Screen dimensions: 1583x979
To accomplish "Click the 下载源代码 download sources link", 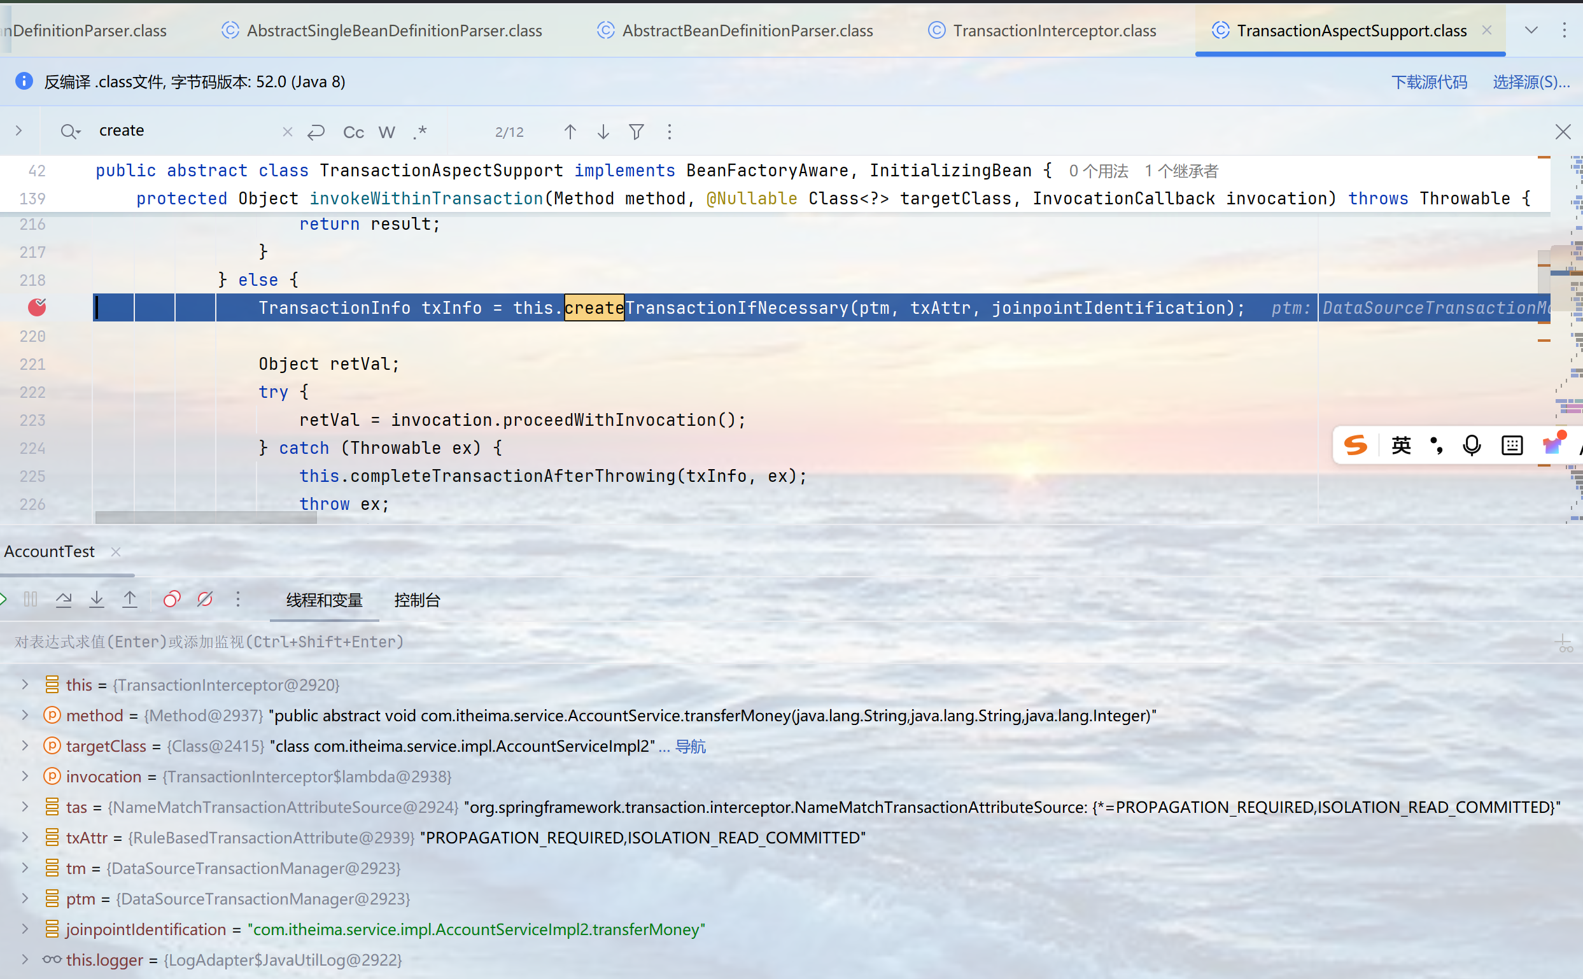I will tap(1429, 81).
